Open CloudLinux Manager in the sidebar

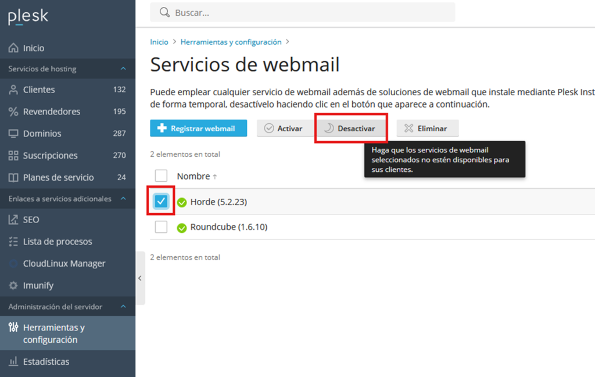pos(67,264)
